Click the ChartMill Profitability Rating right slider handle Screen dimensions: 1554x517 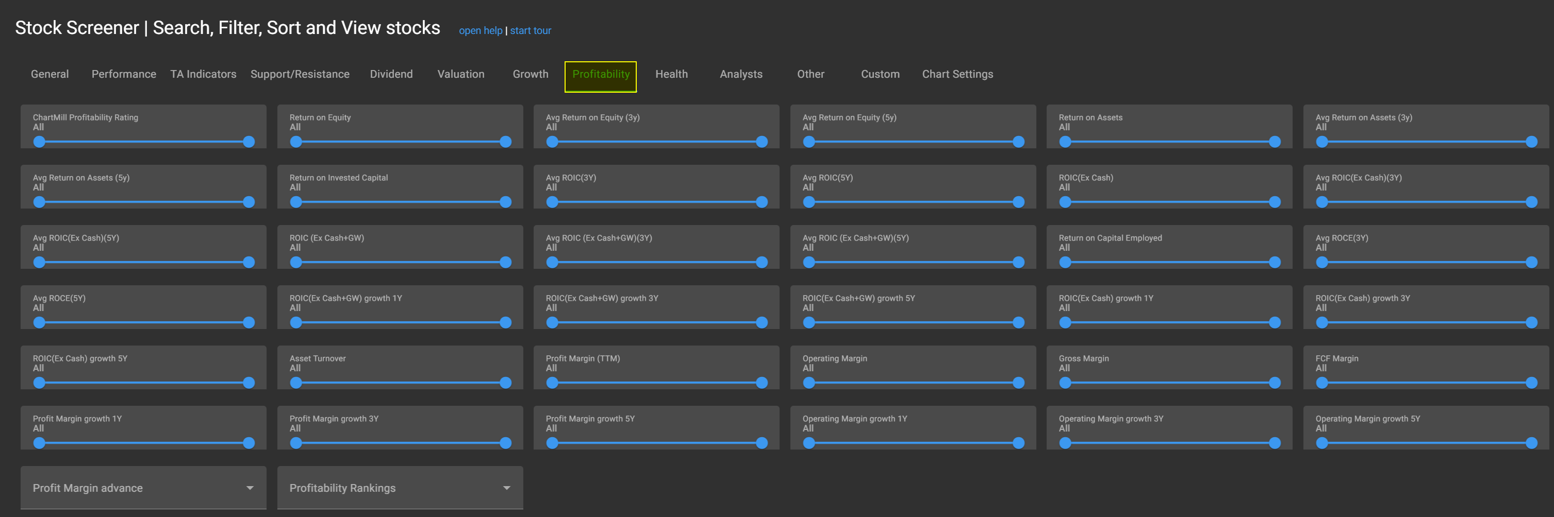[x=249, y=142]
